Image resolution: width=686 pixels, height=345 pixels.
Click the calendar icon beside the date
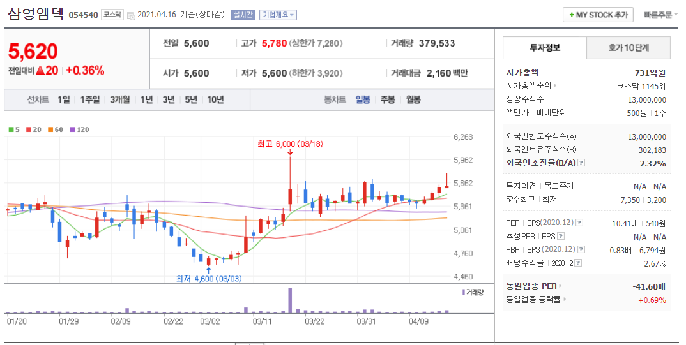(131, 16)
